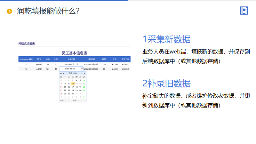Go to previous year with double-left arrow
Screen dimensions: 256x144
(x=61, y=73)
